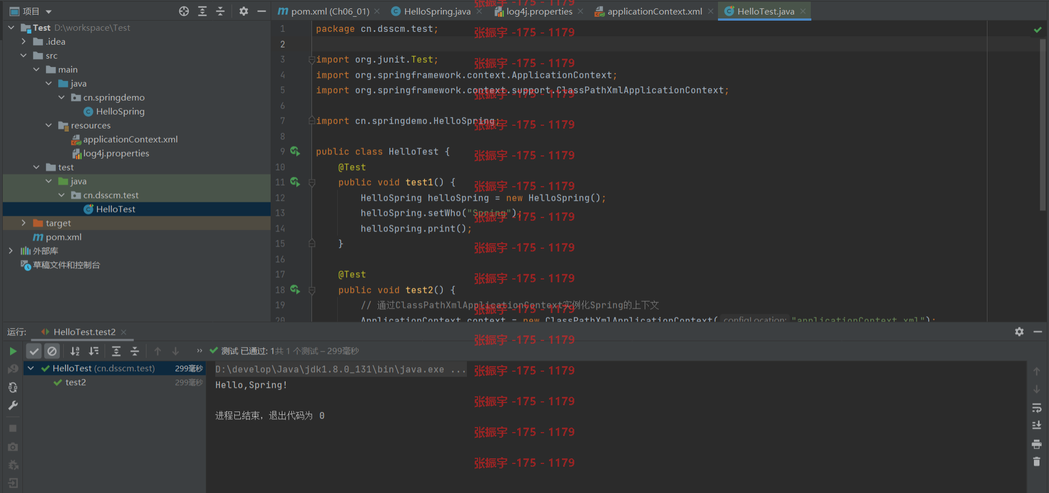Hide run panel with minus icon
This screenshot has height=493, width=1049.
tap(1038, 331)
